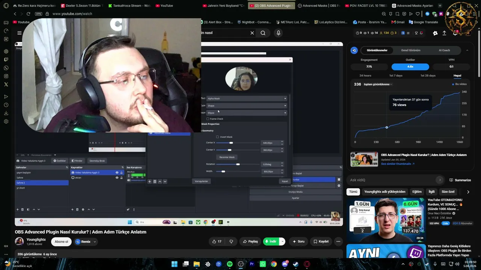This screenshot has width=481, height=270.
Task: Open more actions menu for the video
Action: (x=338, y=241)
